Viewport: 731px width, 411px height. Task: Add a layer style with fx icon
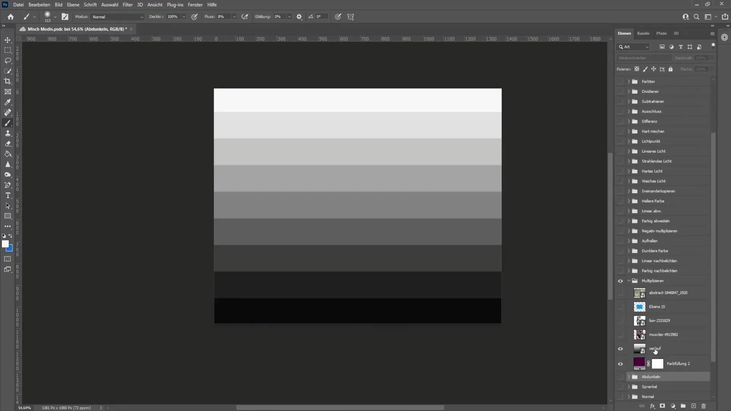point(653,406)
